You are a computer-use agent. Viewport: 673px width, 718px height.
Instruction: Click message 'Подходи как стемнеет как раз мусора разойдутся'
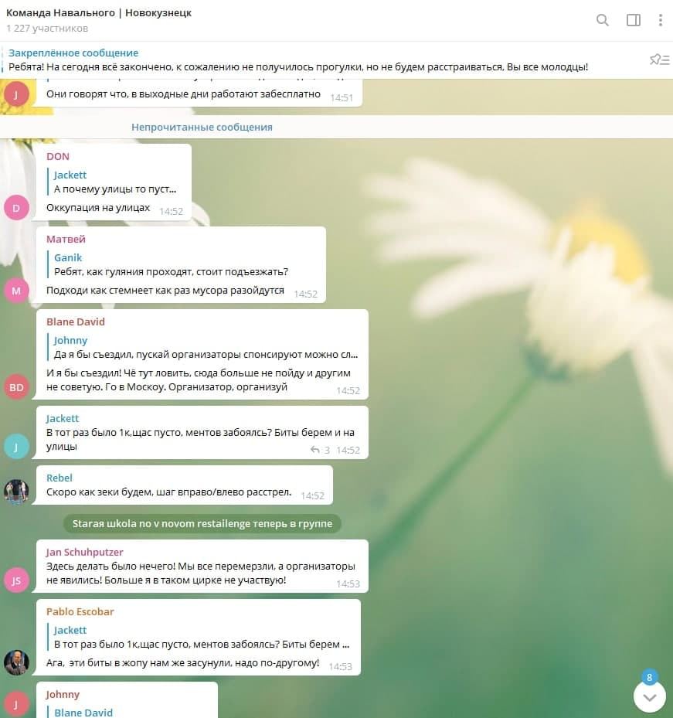(165, 291)
